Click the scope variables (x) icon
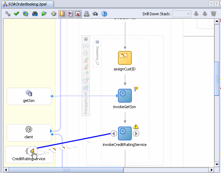The height and width of the screenshot is (173, 221). pos(86,46)
